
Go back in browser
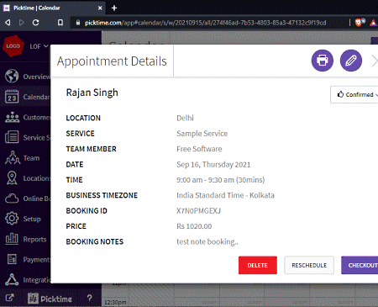click(x=8, y=23)
